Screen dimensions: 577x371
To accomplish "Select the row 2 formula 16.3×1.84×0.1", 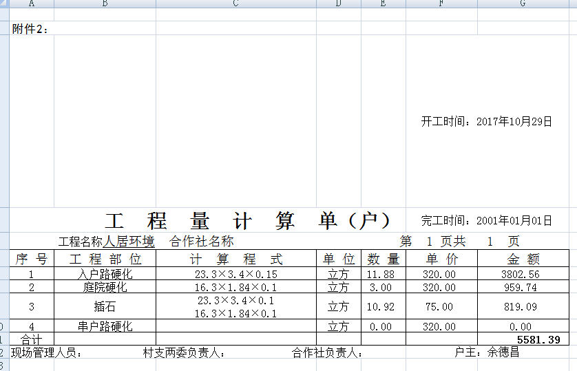I will tap(236, 287).
